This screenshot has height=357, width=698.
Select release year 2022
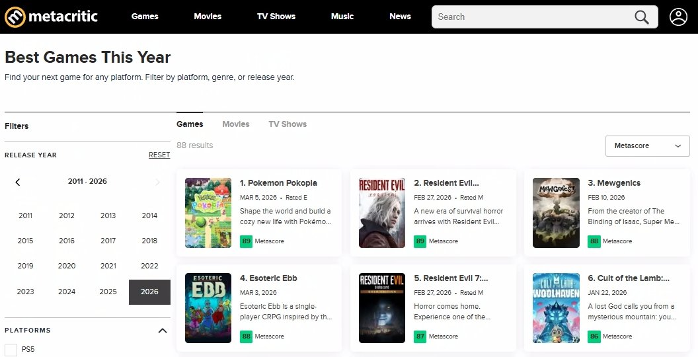[149, 266]
